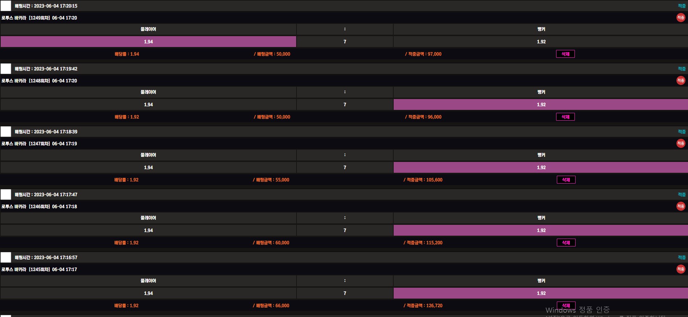Click the red 적중 badge for round 1249
The width and height of the screenshot is (688, 317).
tap(681, 18)
